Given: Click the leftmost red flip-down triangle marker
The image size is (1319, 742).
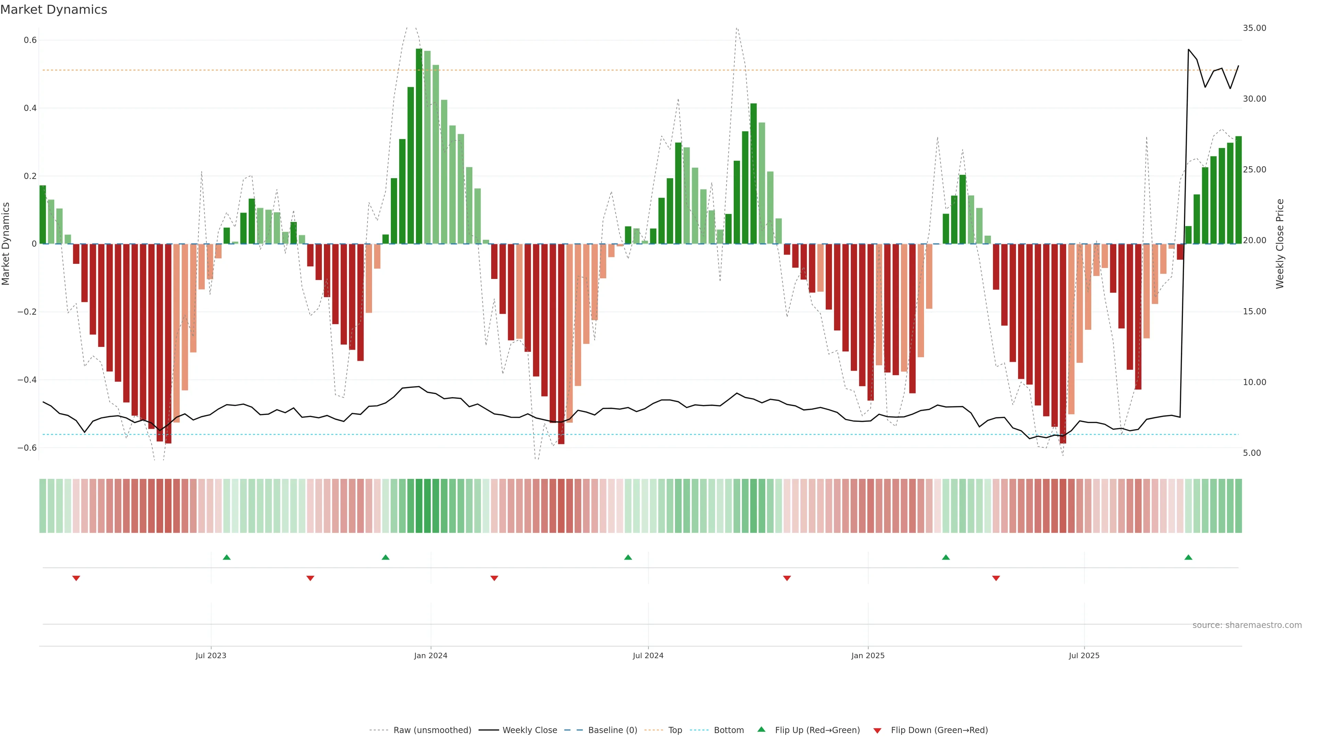Looking at the screenshot, I should click(x=76, y=578).
